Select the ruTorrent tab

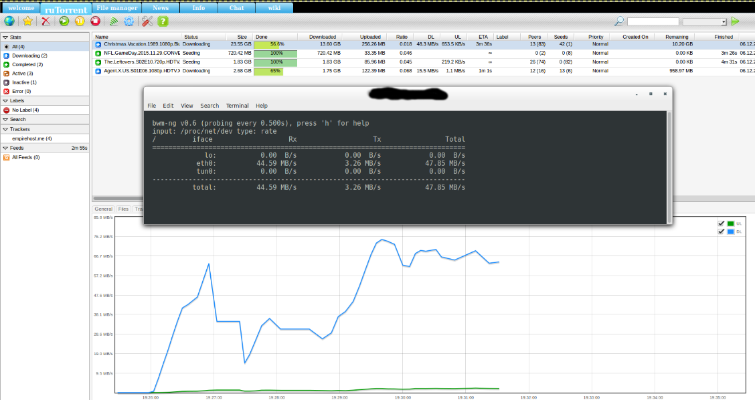66,9
